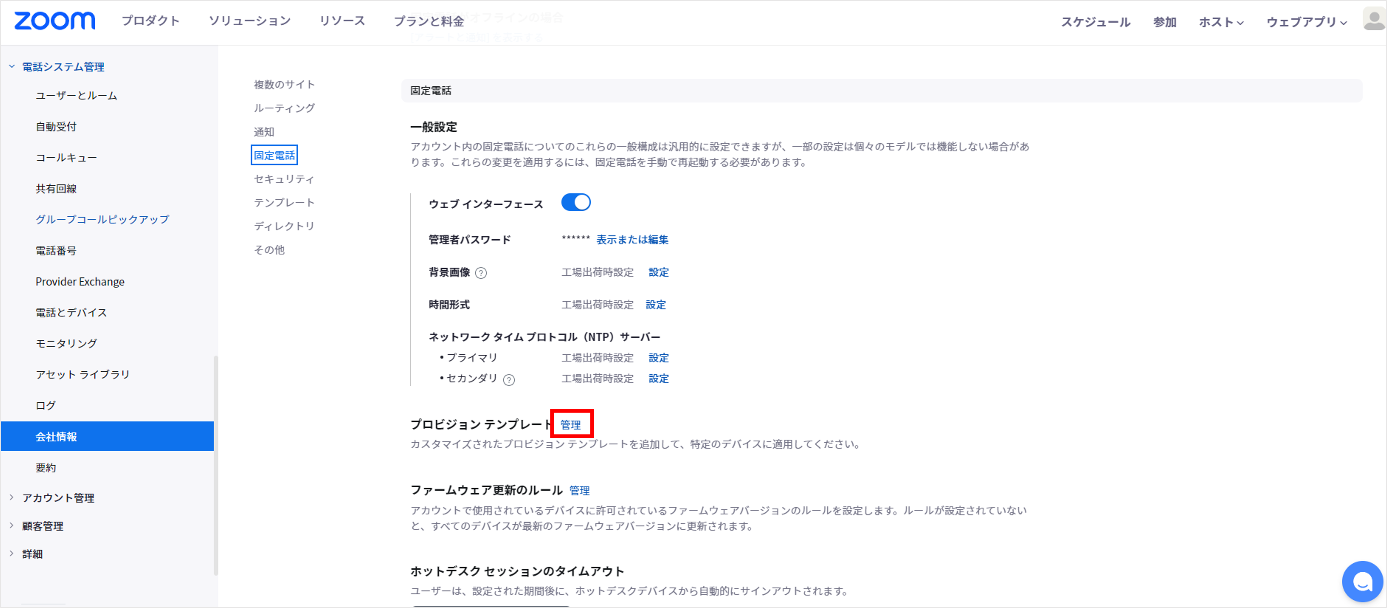Open アセット ライブラリ in sidebar
The width and height of the screenshot is (1387, 608).
(83, 374)
